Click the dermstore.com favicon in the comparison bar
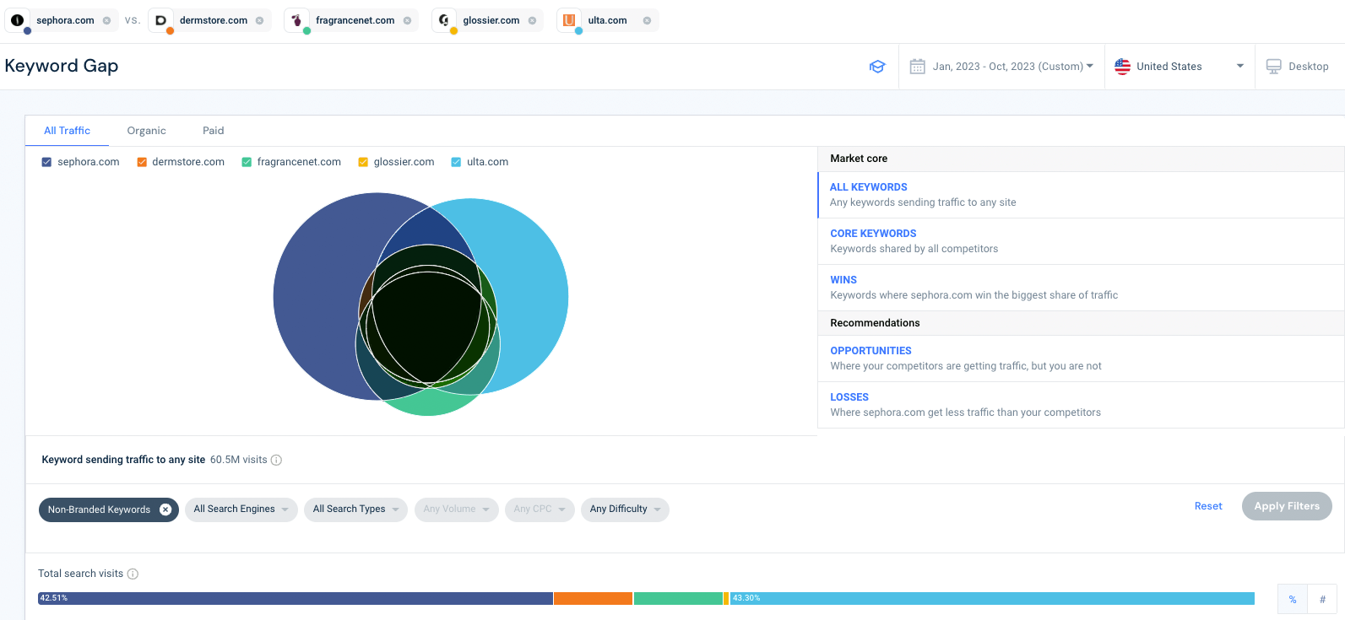 (x=160, y=20)
